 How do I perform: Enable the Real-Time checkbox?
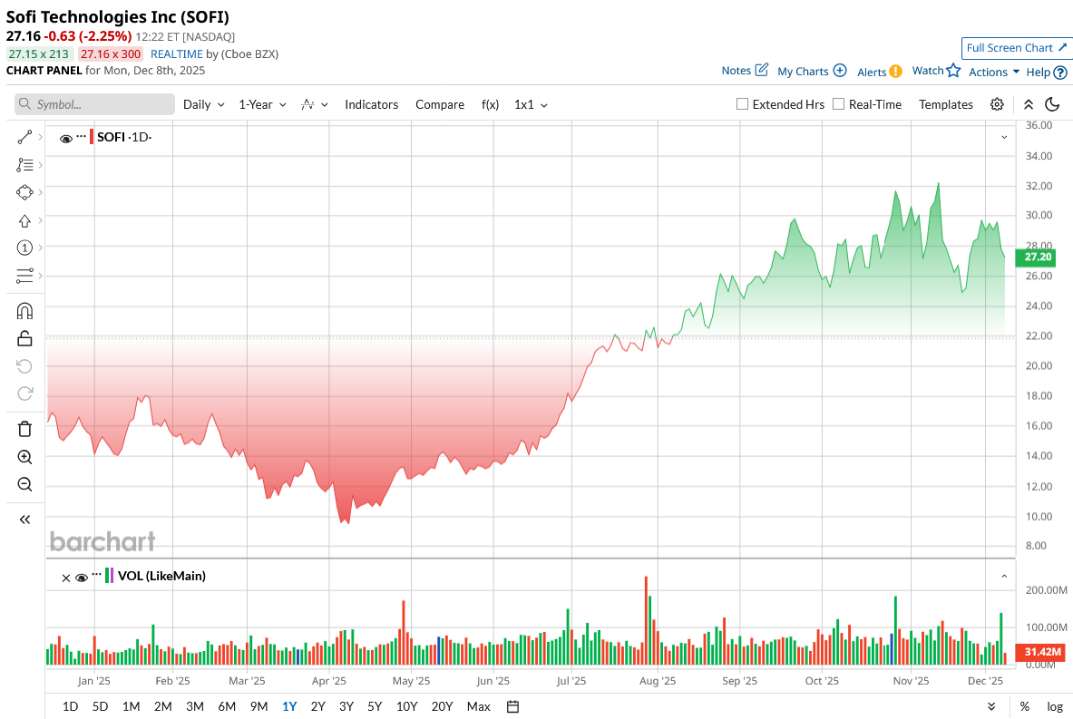click(838, 104)
